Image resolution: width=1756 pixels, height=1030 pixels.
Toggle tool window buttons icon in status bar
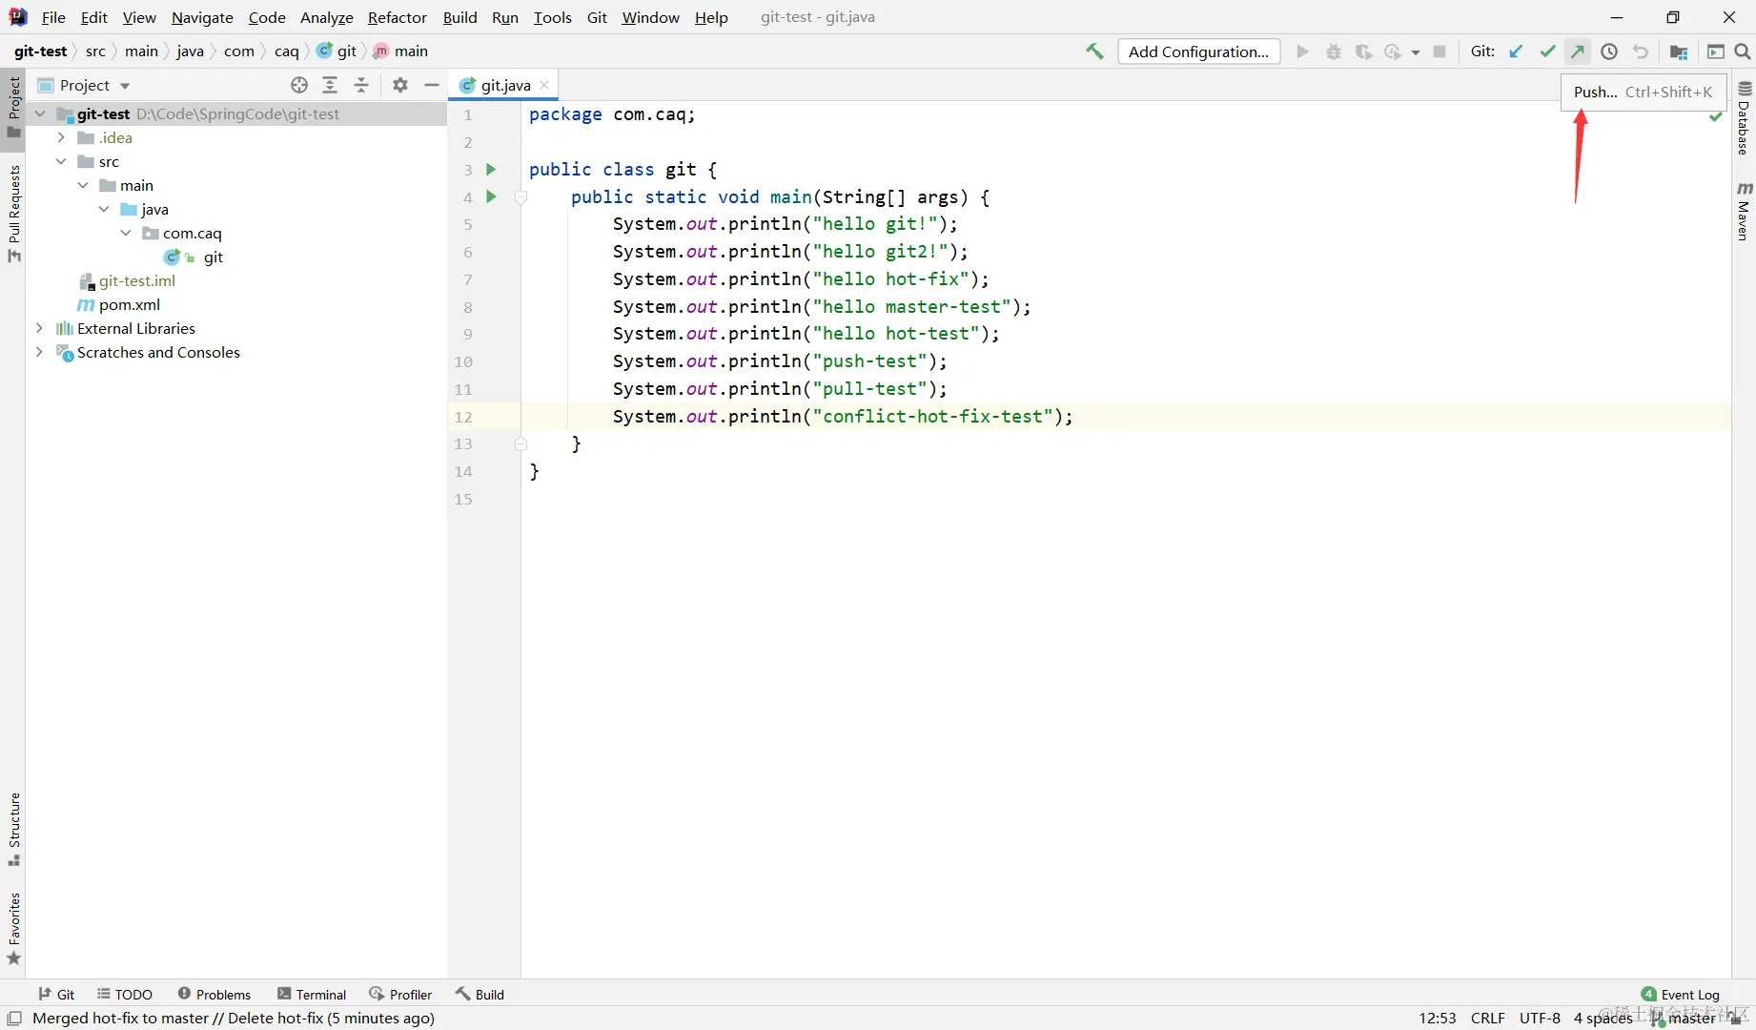tap(14, 1019)
